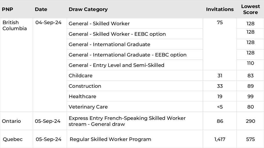This screenshot has width=264, height=148.
Task: Click the 04-Sep-24 date cell
Action: click(48, 23)
